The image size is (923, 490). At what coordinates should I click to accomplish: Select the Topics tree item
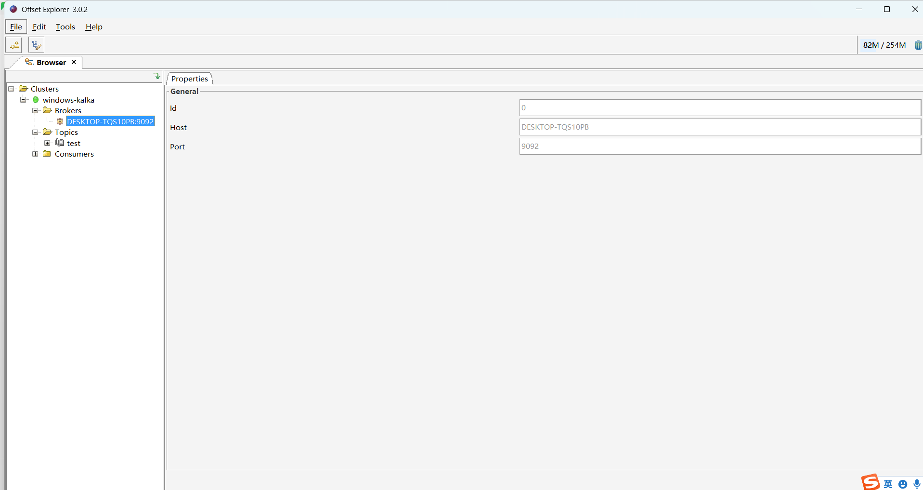[66, 132]
